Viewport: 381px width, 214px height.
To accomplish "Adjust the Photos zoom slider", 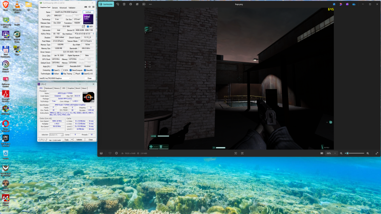I will coord(354,153).
